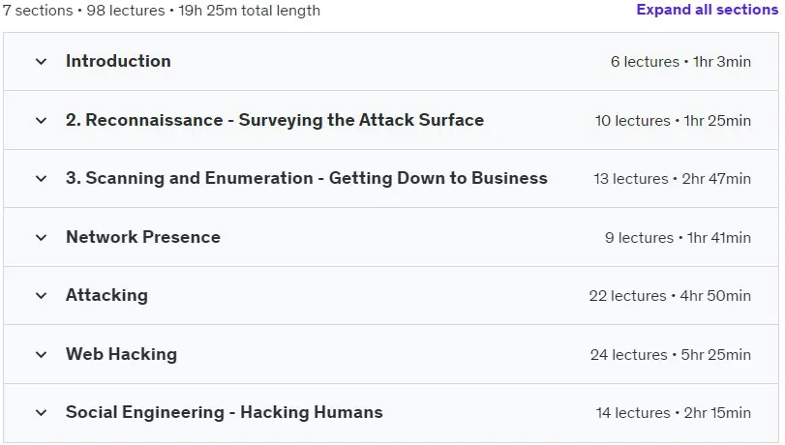Select the Attacking section heading
Viewport: 785px width, 445px height.
click(x=106, y=295)
